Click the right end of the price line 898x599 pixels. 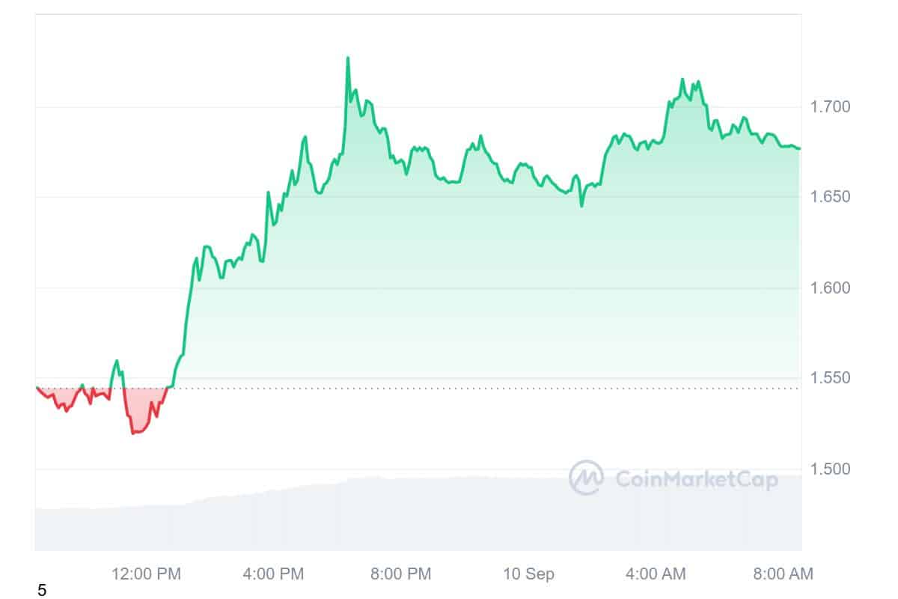click(799, 148)
